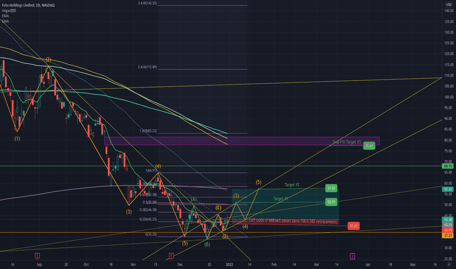This screenshot has width=456, height=269.
Task: Click the 'Apr' date axis label
Action: (x=368, y=265)
